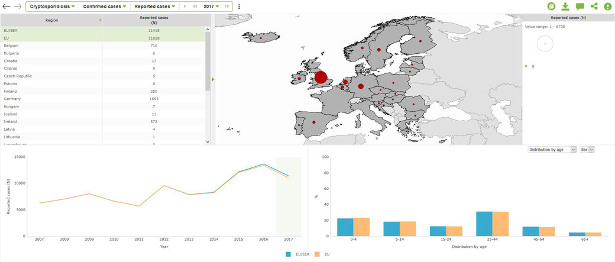Screen dimensions: 615x262
Task: Select Latvia in the region table
Action: tap(103, 130)
